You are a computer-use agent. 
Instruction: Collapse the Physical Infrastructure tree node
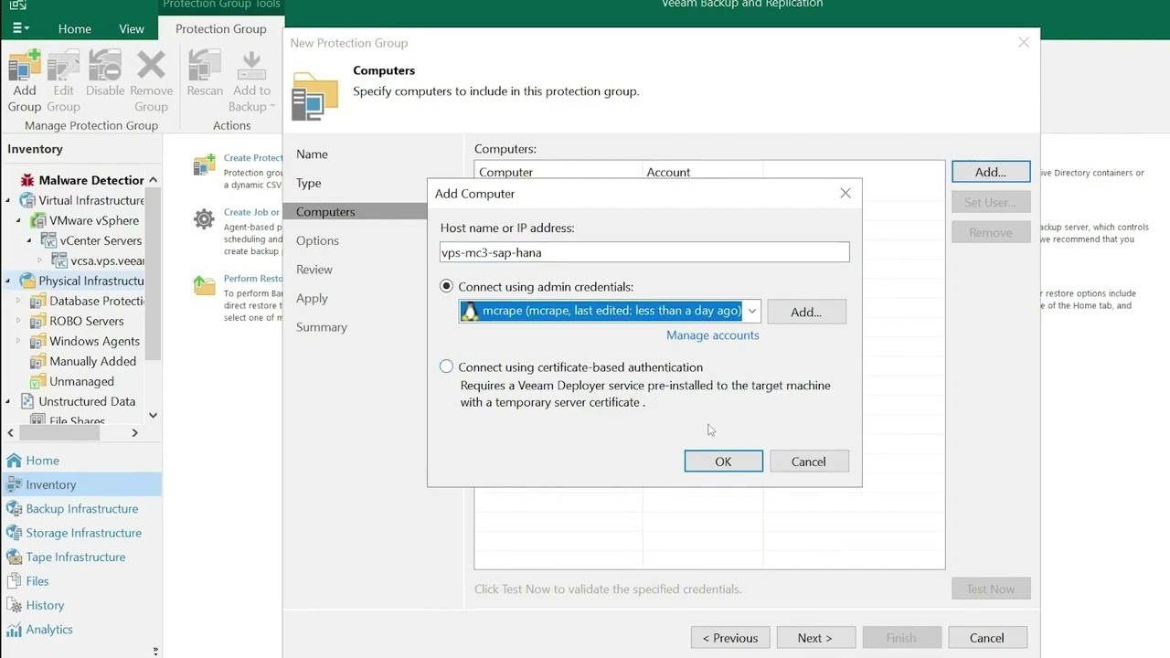click(8, 281)
